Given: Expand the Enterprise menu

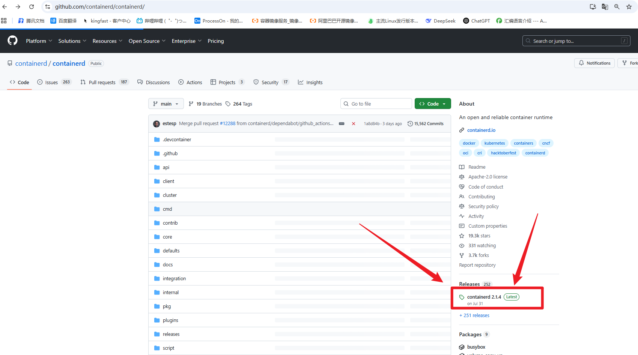Looking at the screenshot, I should (187, 41).
